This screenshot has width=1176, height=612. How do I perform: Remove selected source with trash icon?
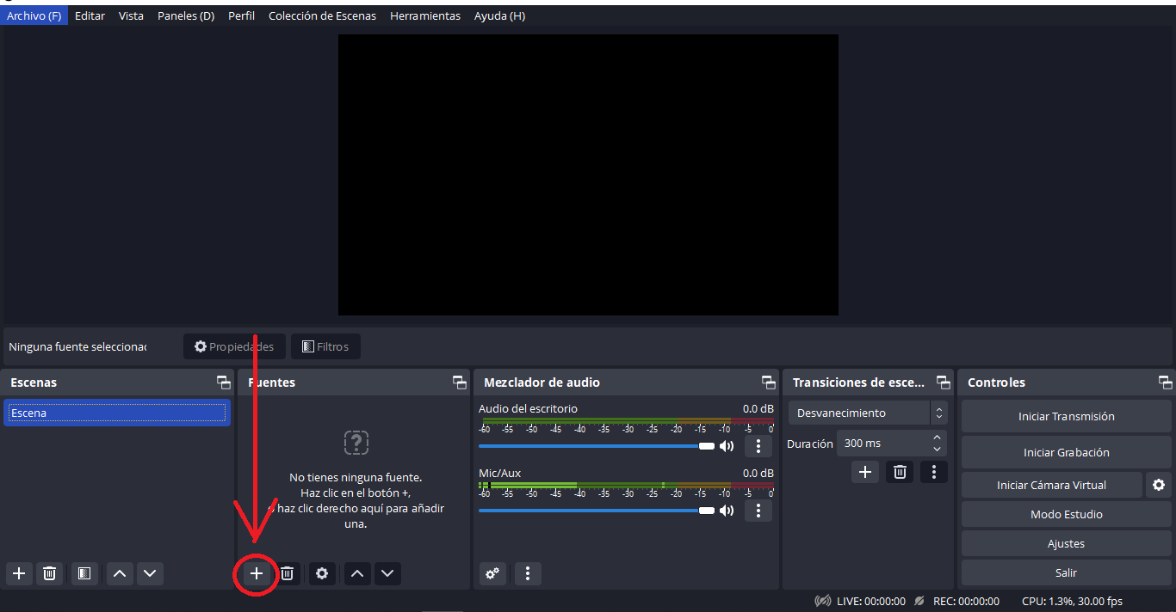tap(288, 573)
